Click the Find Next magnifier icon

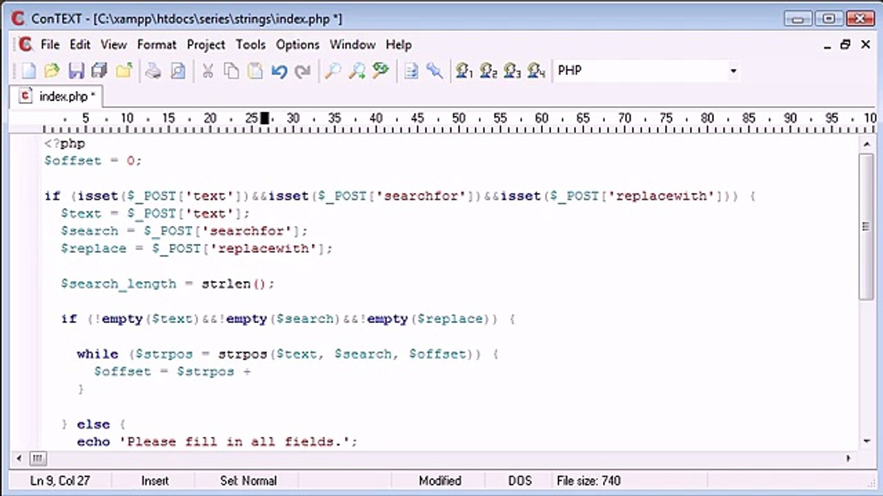pyautogui.click(x=357, y=70)
